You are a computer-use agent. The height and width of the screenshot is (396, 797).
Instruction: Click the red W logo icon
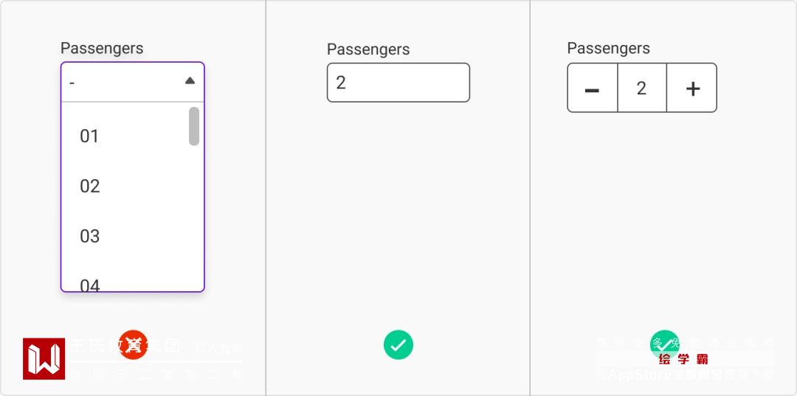point(44,358)
